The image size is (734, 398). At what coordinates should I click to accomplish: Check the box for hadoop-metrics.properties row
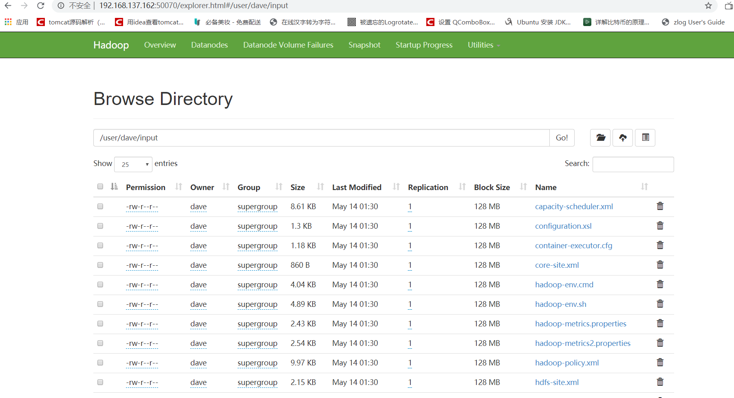(x=100, y=324)
